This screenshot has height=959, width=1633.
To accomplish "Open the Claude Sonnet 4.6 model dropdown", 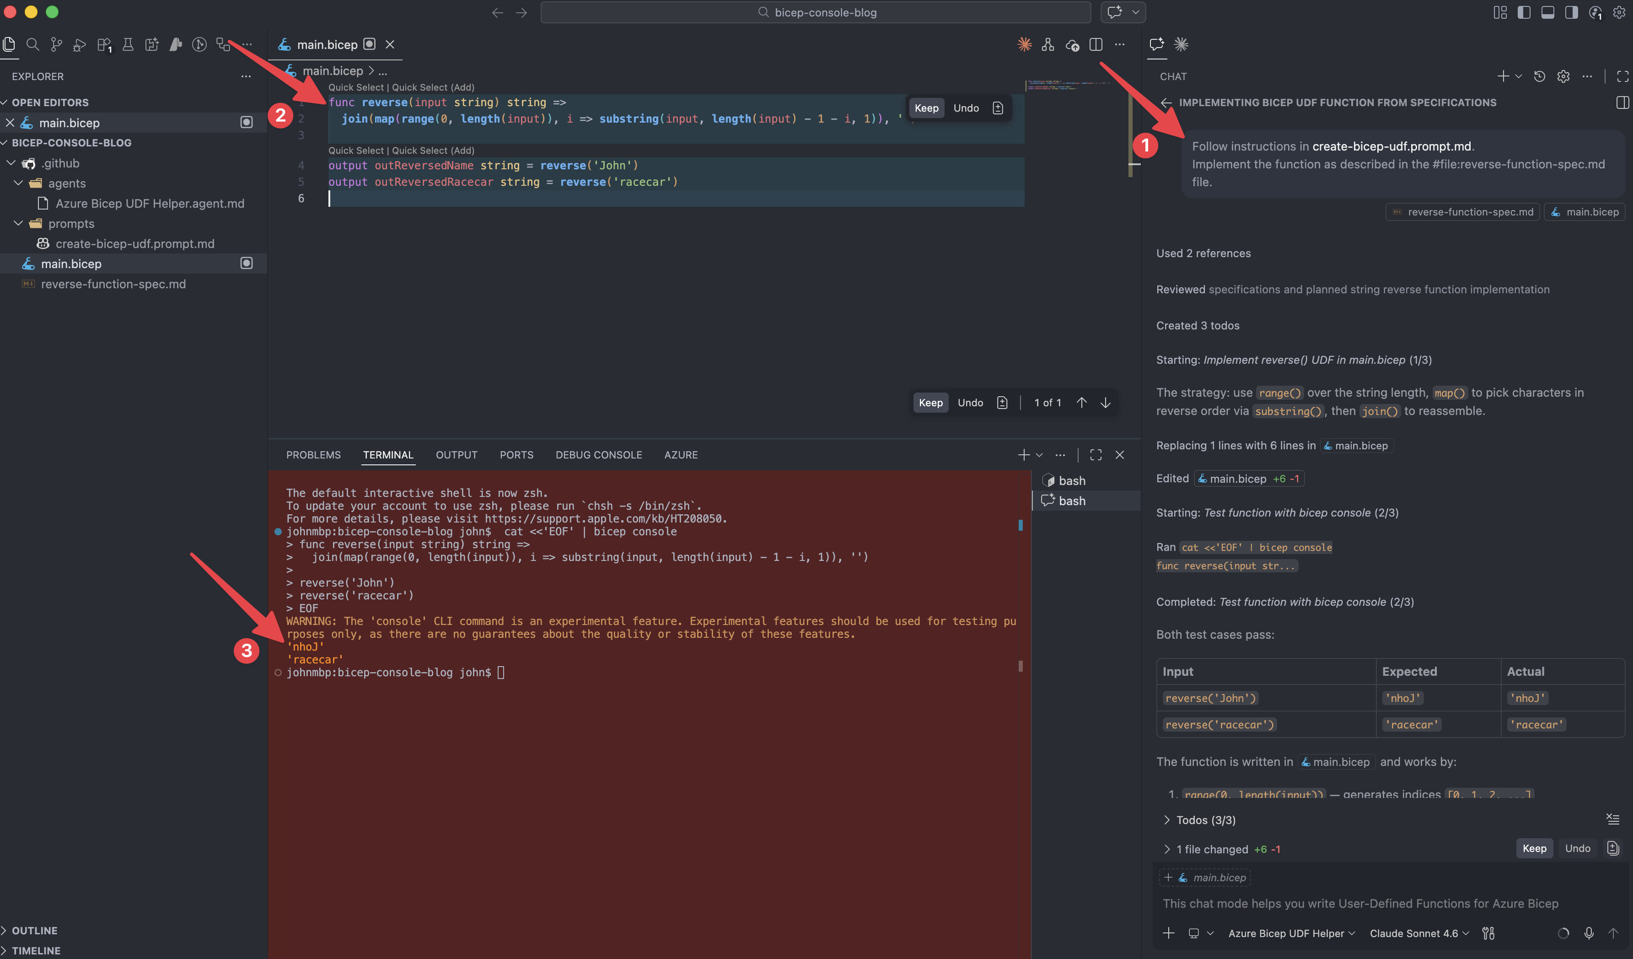I will tap(1419, 933).
